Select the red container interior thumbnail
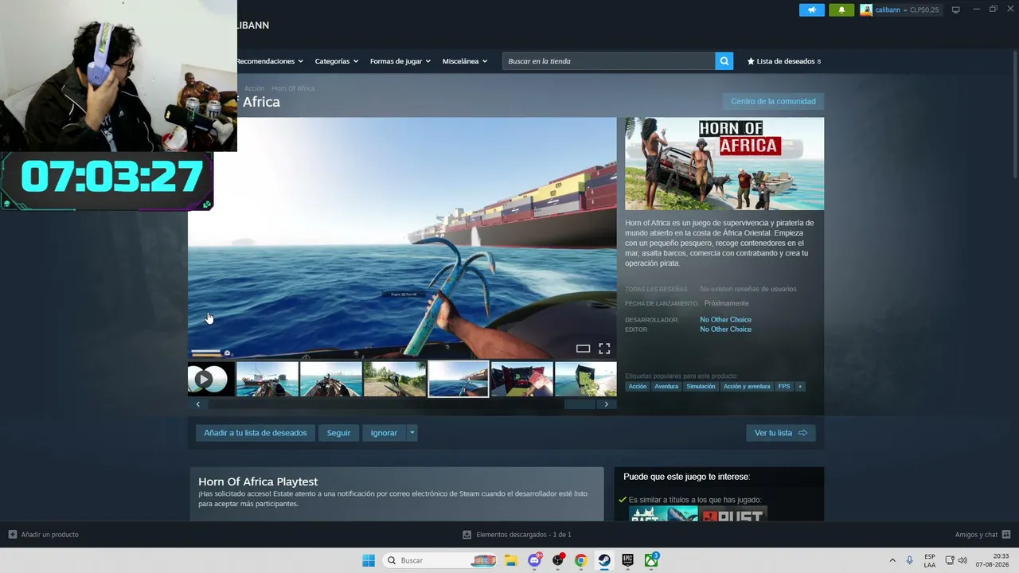Screen dimensions: 1019x573 (x=522, y=380)
